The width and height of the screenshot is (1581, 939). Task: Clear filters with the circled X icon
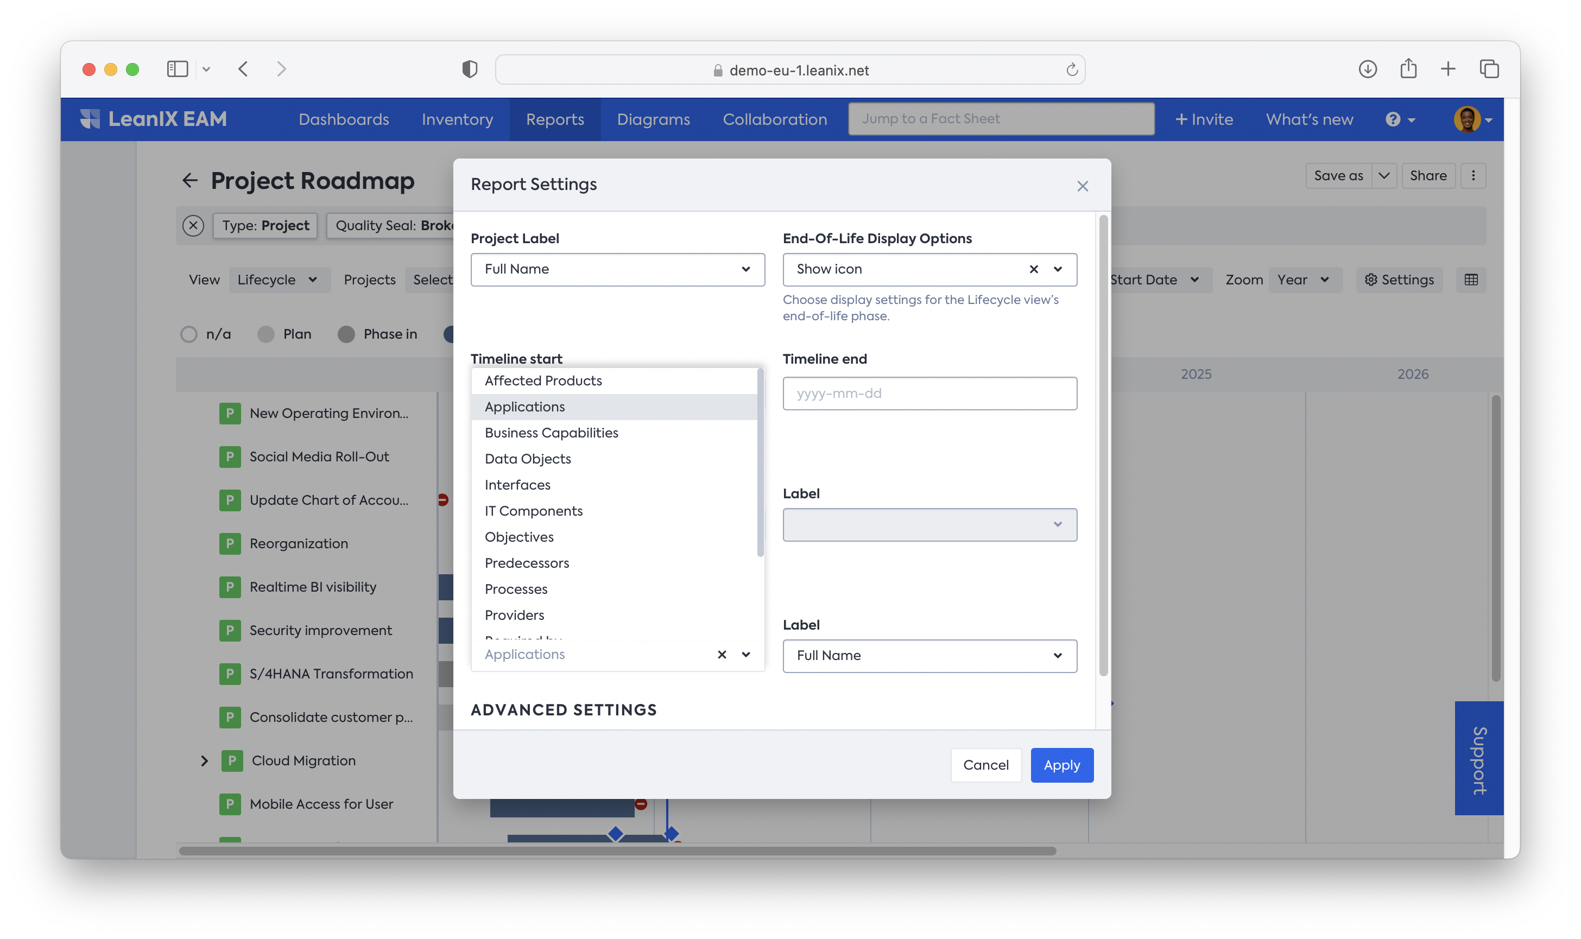[193, 226]
